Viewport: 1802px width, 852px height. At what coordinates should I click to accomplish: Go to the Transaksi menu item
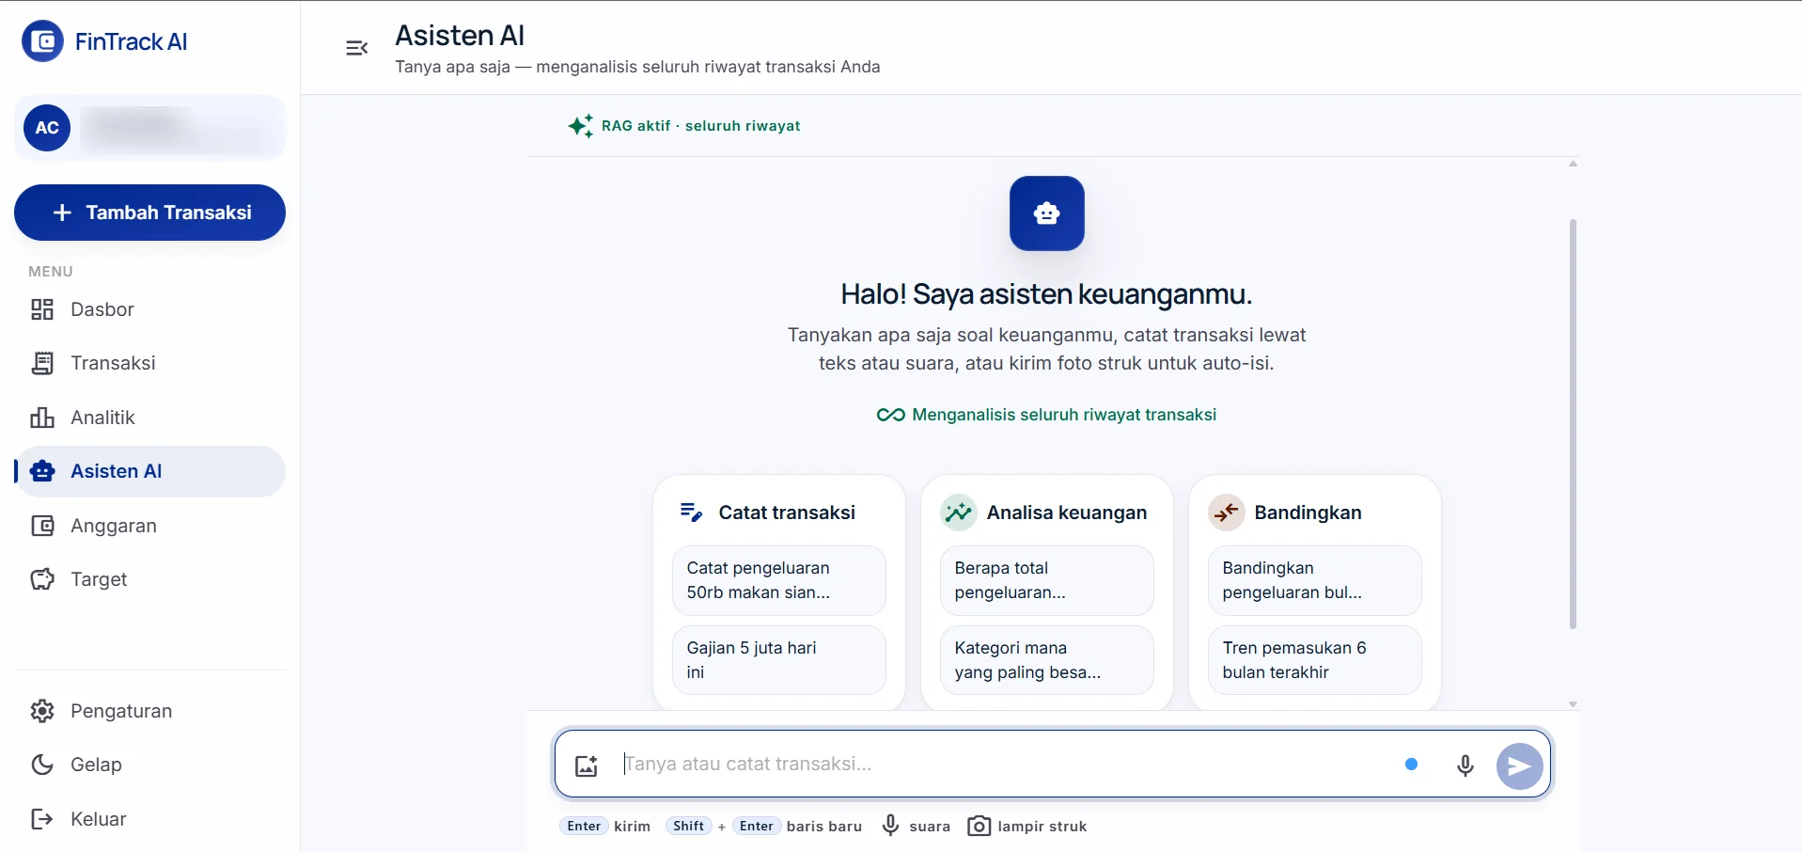(149, 363)
